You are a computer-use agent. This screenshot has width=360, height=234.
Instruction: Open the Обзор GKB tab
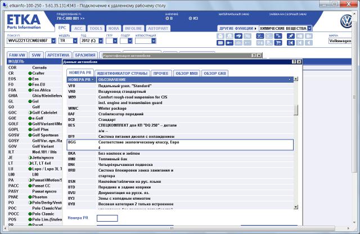tap(215, 74)
